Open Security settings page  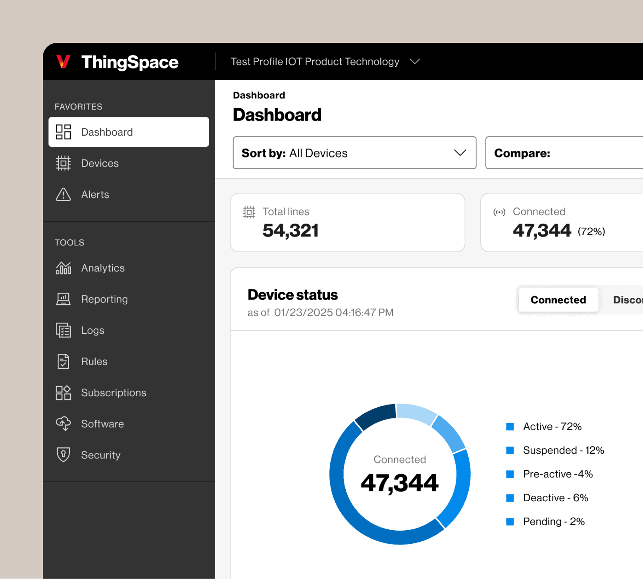[129, 455]
